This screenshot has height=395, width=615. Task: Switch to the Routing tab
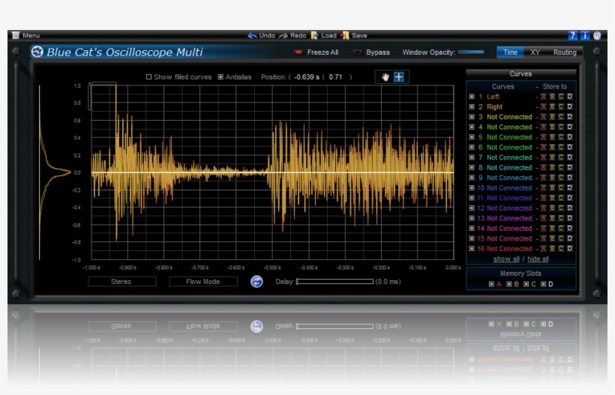[565, 52]
